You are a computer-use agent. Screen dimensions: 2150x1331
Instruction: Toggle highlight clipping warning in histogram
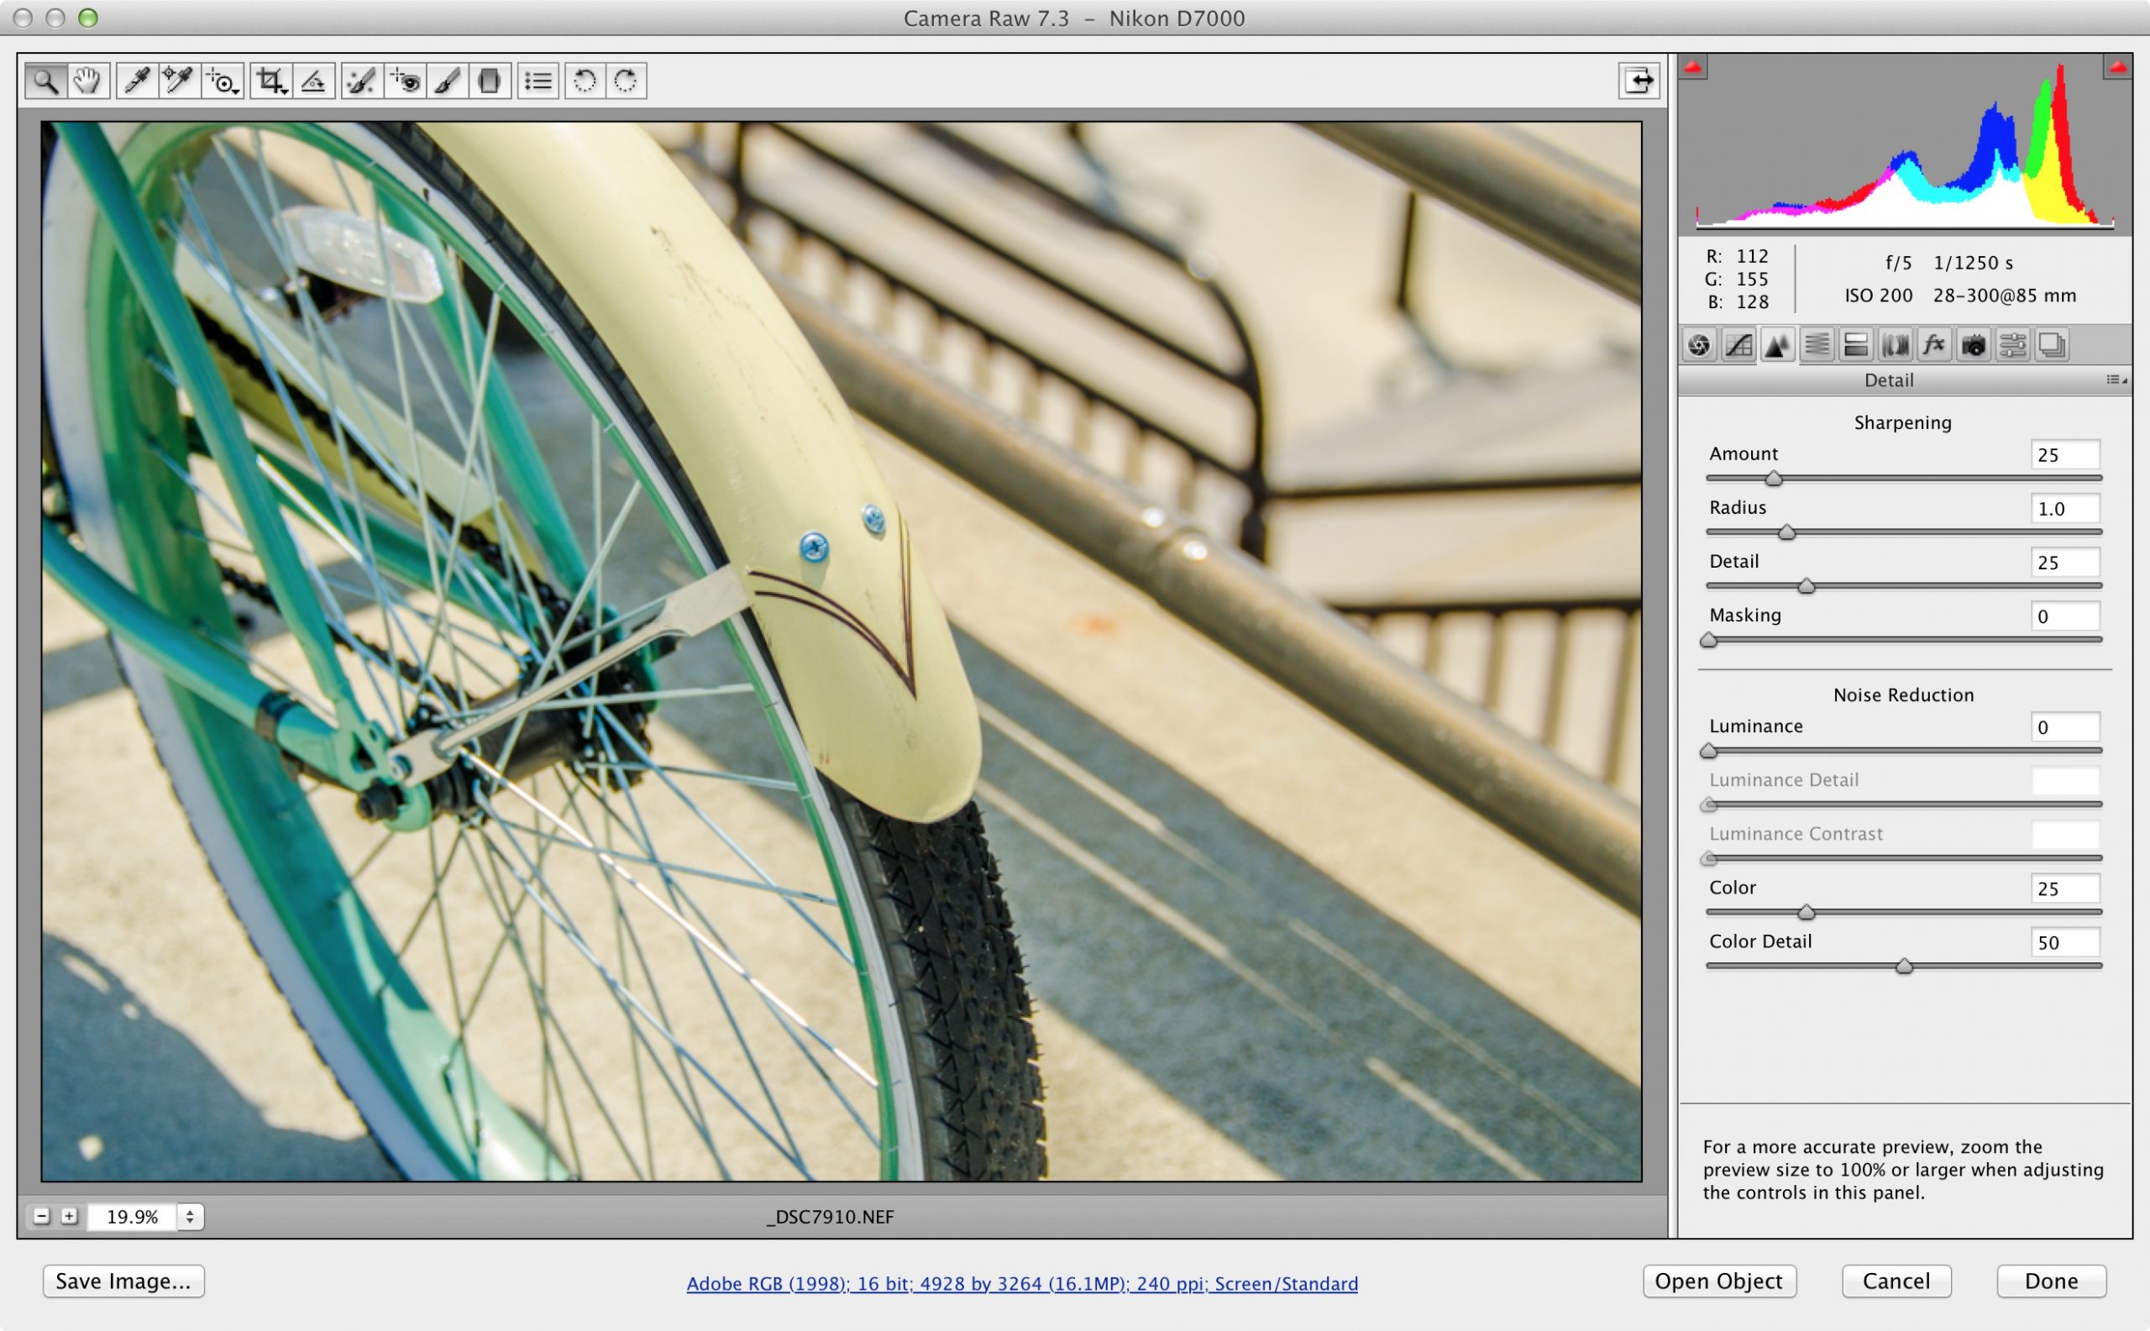2117,67
